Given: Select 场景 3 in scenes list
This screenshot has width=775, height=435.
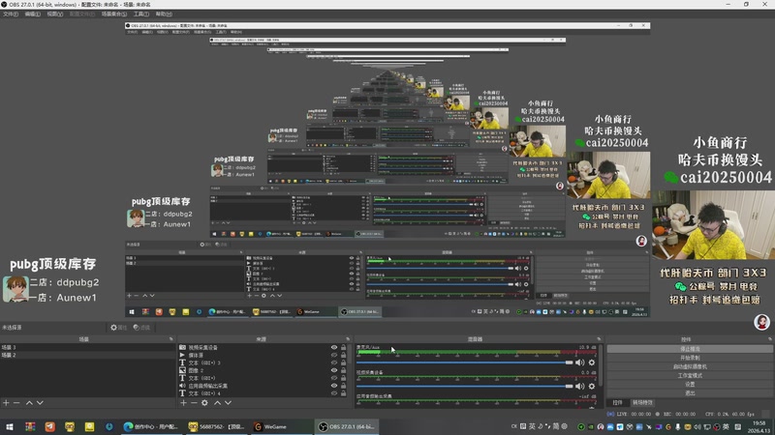Looking at the screenshot, I should click(x=87, y=347).
